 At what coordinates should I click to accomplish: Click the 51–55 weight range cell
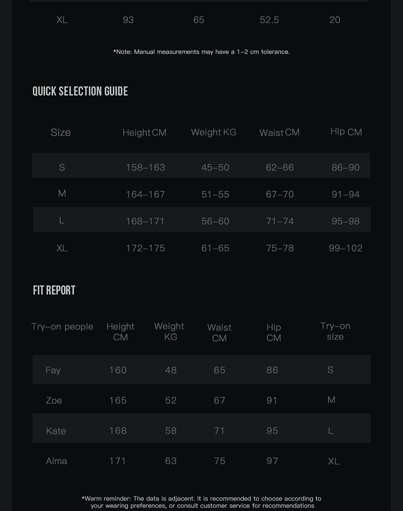[215, 194]
